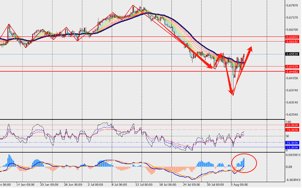Click the 0.67370 price axis label
Viewport: 302px width, 188px height.
pos(292,18)
